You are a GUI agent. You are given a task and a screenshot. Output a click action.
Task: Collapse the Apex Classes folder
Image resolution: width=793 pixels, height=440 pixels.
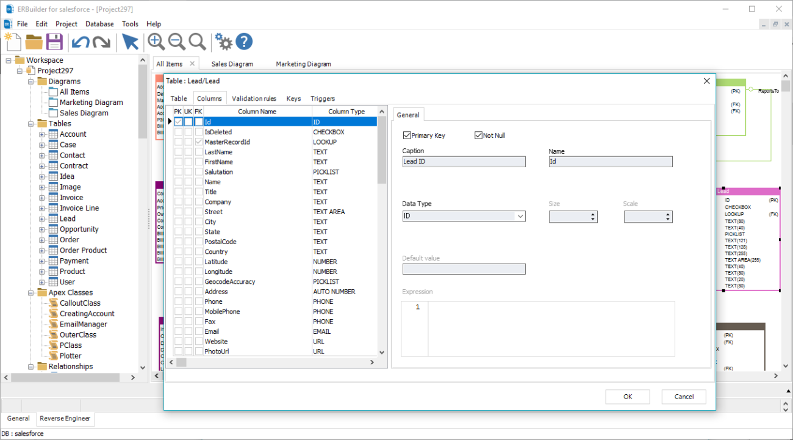click(x=30, y=293)
